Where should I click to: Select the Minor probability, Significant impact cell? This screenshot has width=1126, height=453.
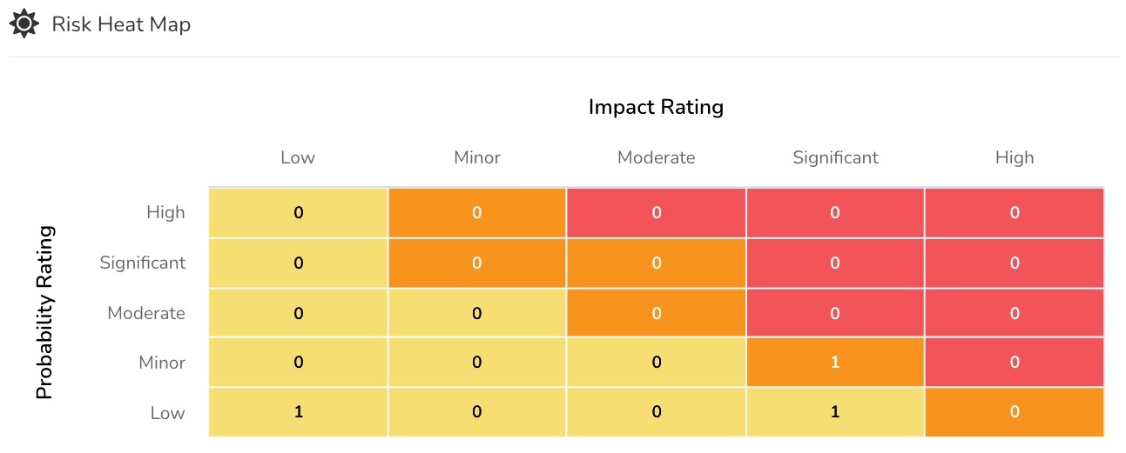coord(835,362)
